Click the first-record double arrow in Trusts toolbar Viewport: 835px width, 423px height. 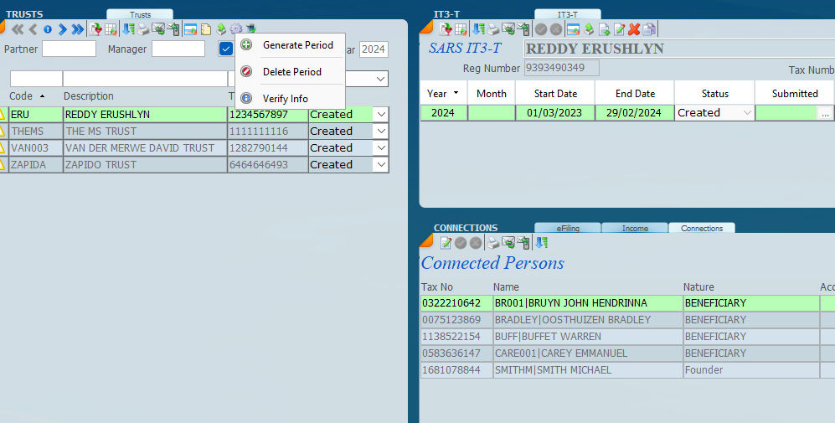coord(17,29)
